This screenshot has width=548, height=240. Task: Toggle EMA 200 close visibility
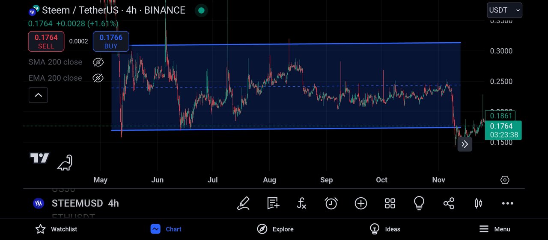point(98,78)
